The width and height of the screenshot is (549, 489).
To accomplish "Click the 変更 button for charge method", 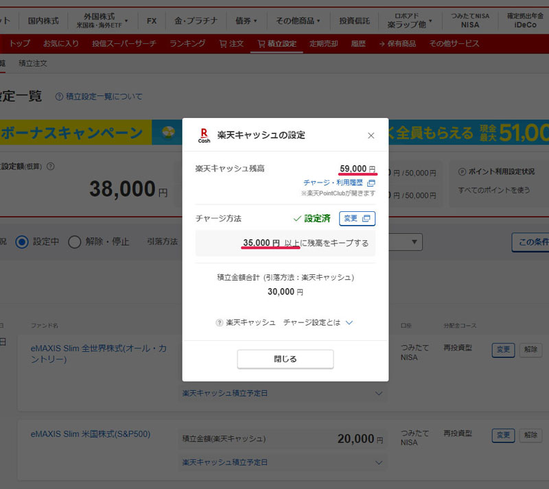I will point(357,218).
